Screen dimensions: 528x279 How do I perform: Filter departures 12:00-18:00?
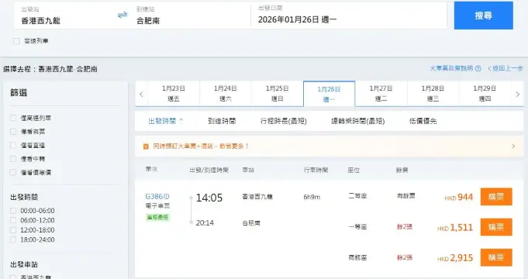tap(13, 230)
